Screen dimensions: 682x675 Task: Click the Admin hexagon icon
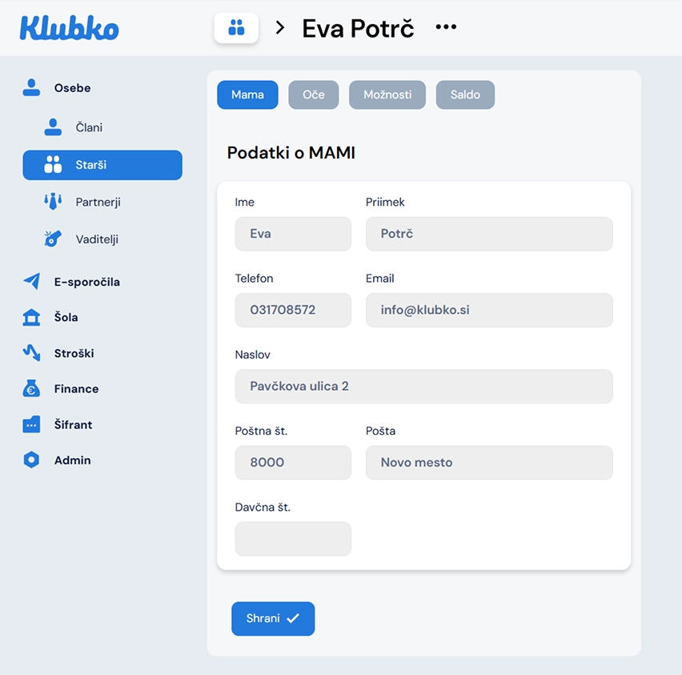[31, 460]
